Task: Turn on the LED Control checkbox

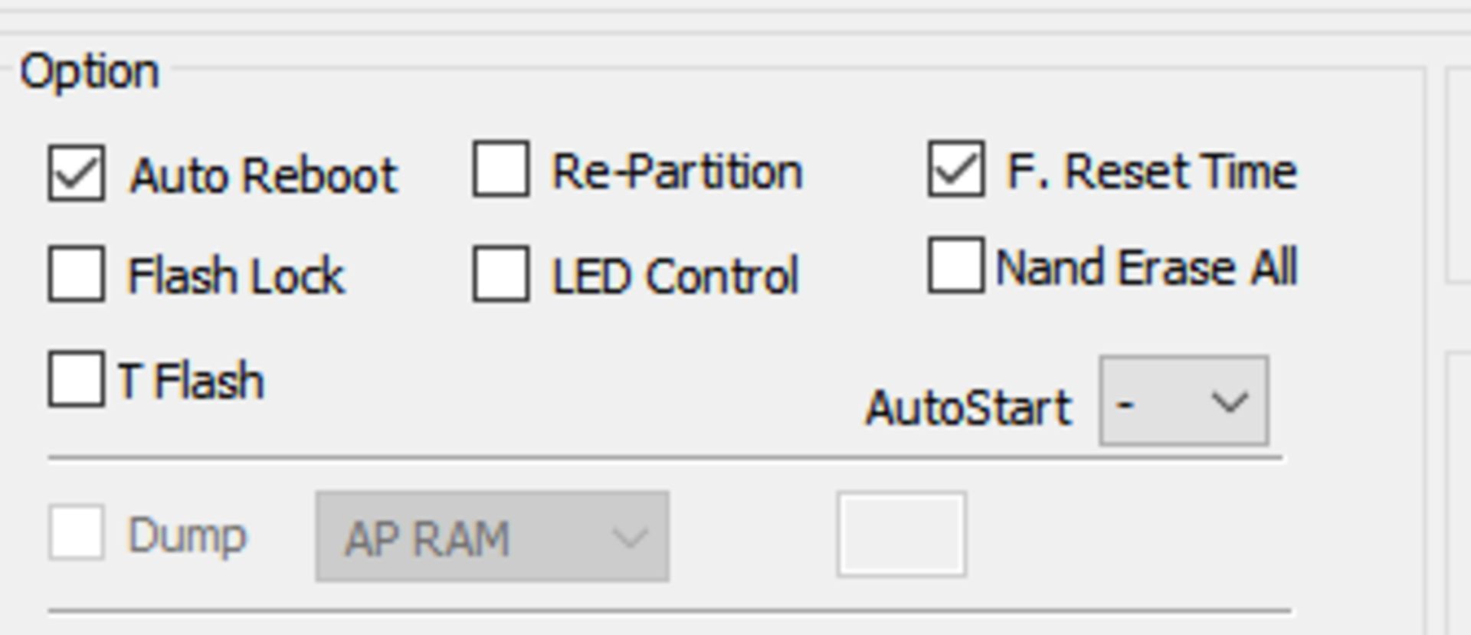Action: [501, 273]
